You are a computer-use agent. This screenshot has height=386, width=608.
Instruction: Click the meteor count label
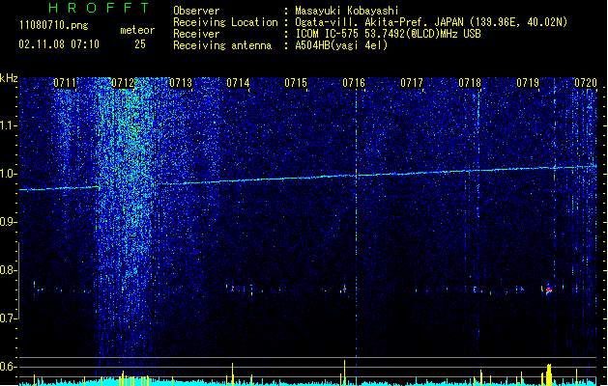(x=137, y=30)
